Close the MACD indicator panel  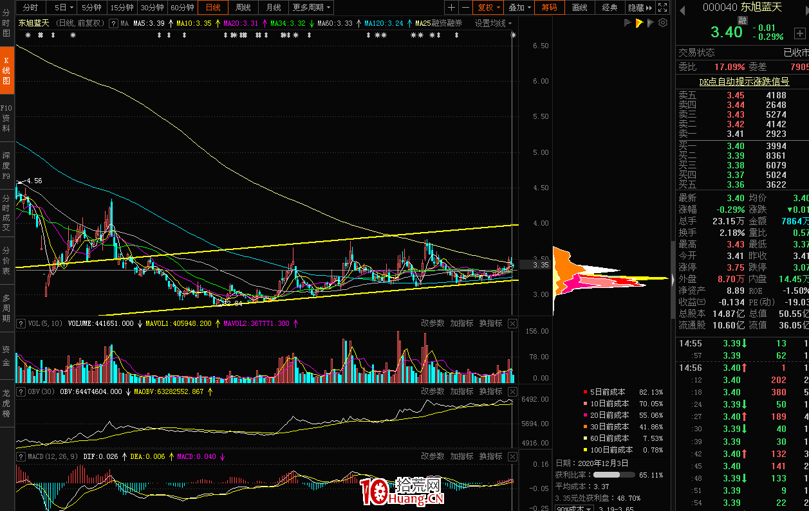coord(512,456)
